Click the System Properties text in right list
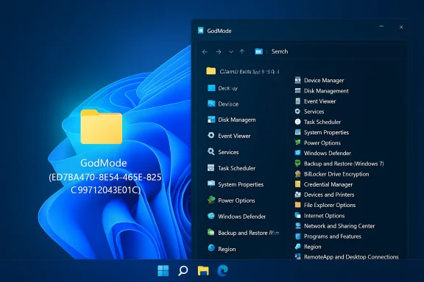The width and height of the screenshot is (424, 282). coord(326,132)
